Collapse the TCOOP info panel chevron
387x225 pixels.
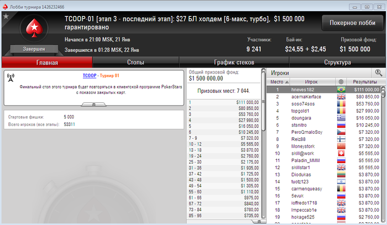point(94,104)
